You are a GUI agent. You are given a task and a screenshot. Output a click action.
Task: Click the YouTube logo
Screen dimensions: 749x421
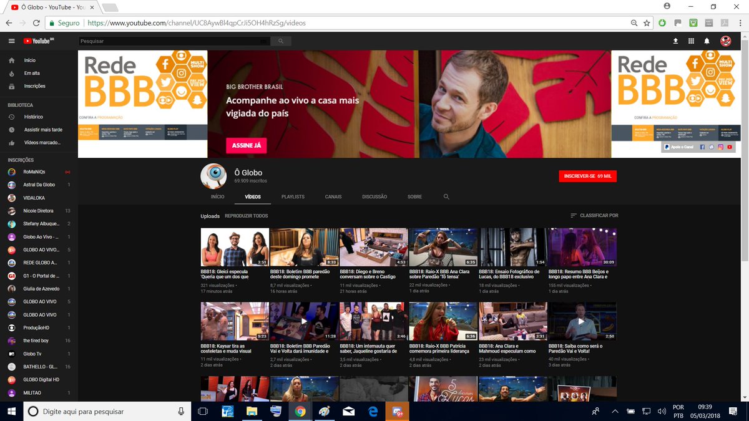pos(39,41)
